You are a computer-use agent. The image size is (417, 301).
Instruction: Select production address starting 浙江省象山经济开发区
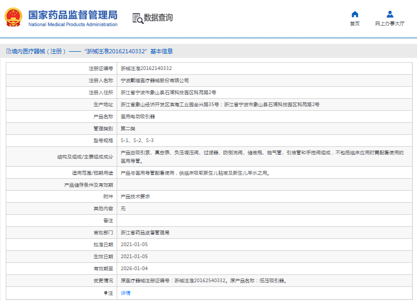click(x=220, y=105)
